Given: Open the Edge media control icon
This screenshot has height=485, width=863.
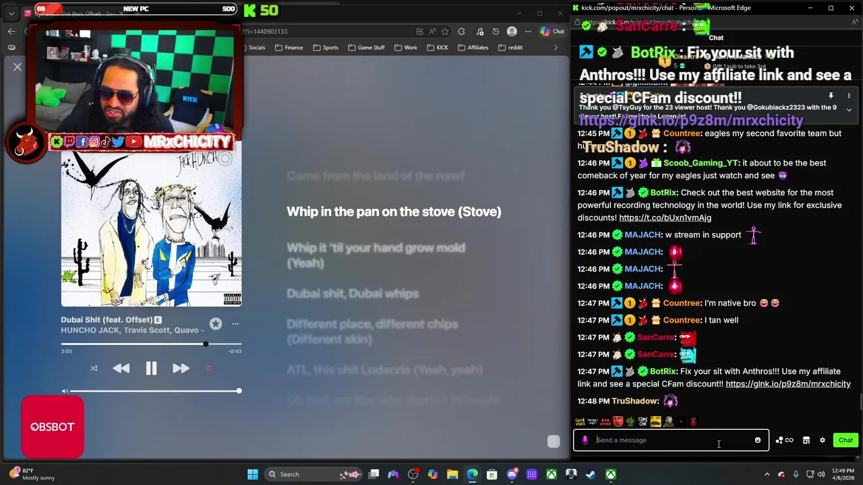Looking at the screenshot, I should point(479,31).
